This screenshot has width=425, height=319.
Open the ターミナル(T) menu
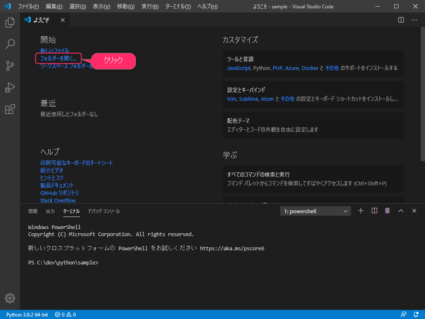click(x=178, y=7)
